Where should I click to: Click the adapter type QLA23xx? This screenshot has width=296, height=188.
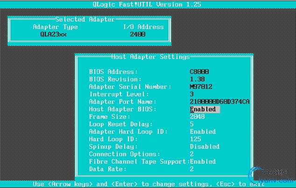53,35
